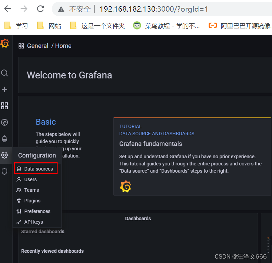This screenshot has width=272, height=263.
Task: Open the 这是一个文件夹 bookmark folder
Action: [x=97, y=26]
